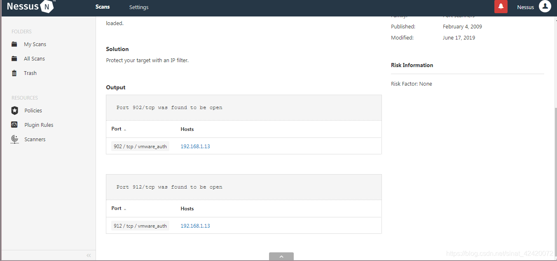Open Scanners page
This screenshot has width=557, height=261.
(35, 139)
